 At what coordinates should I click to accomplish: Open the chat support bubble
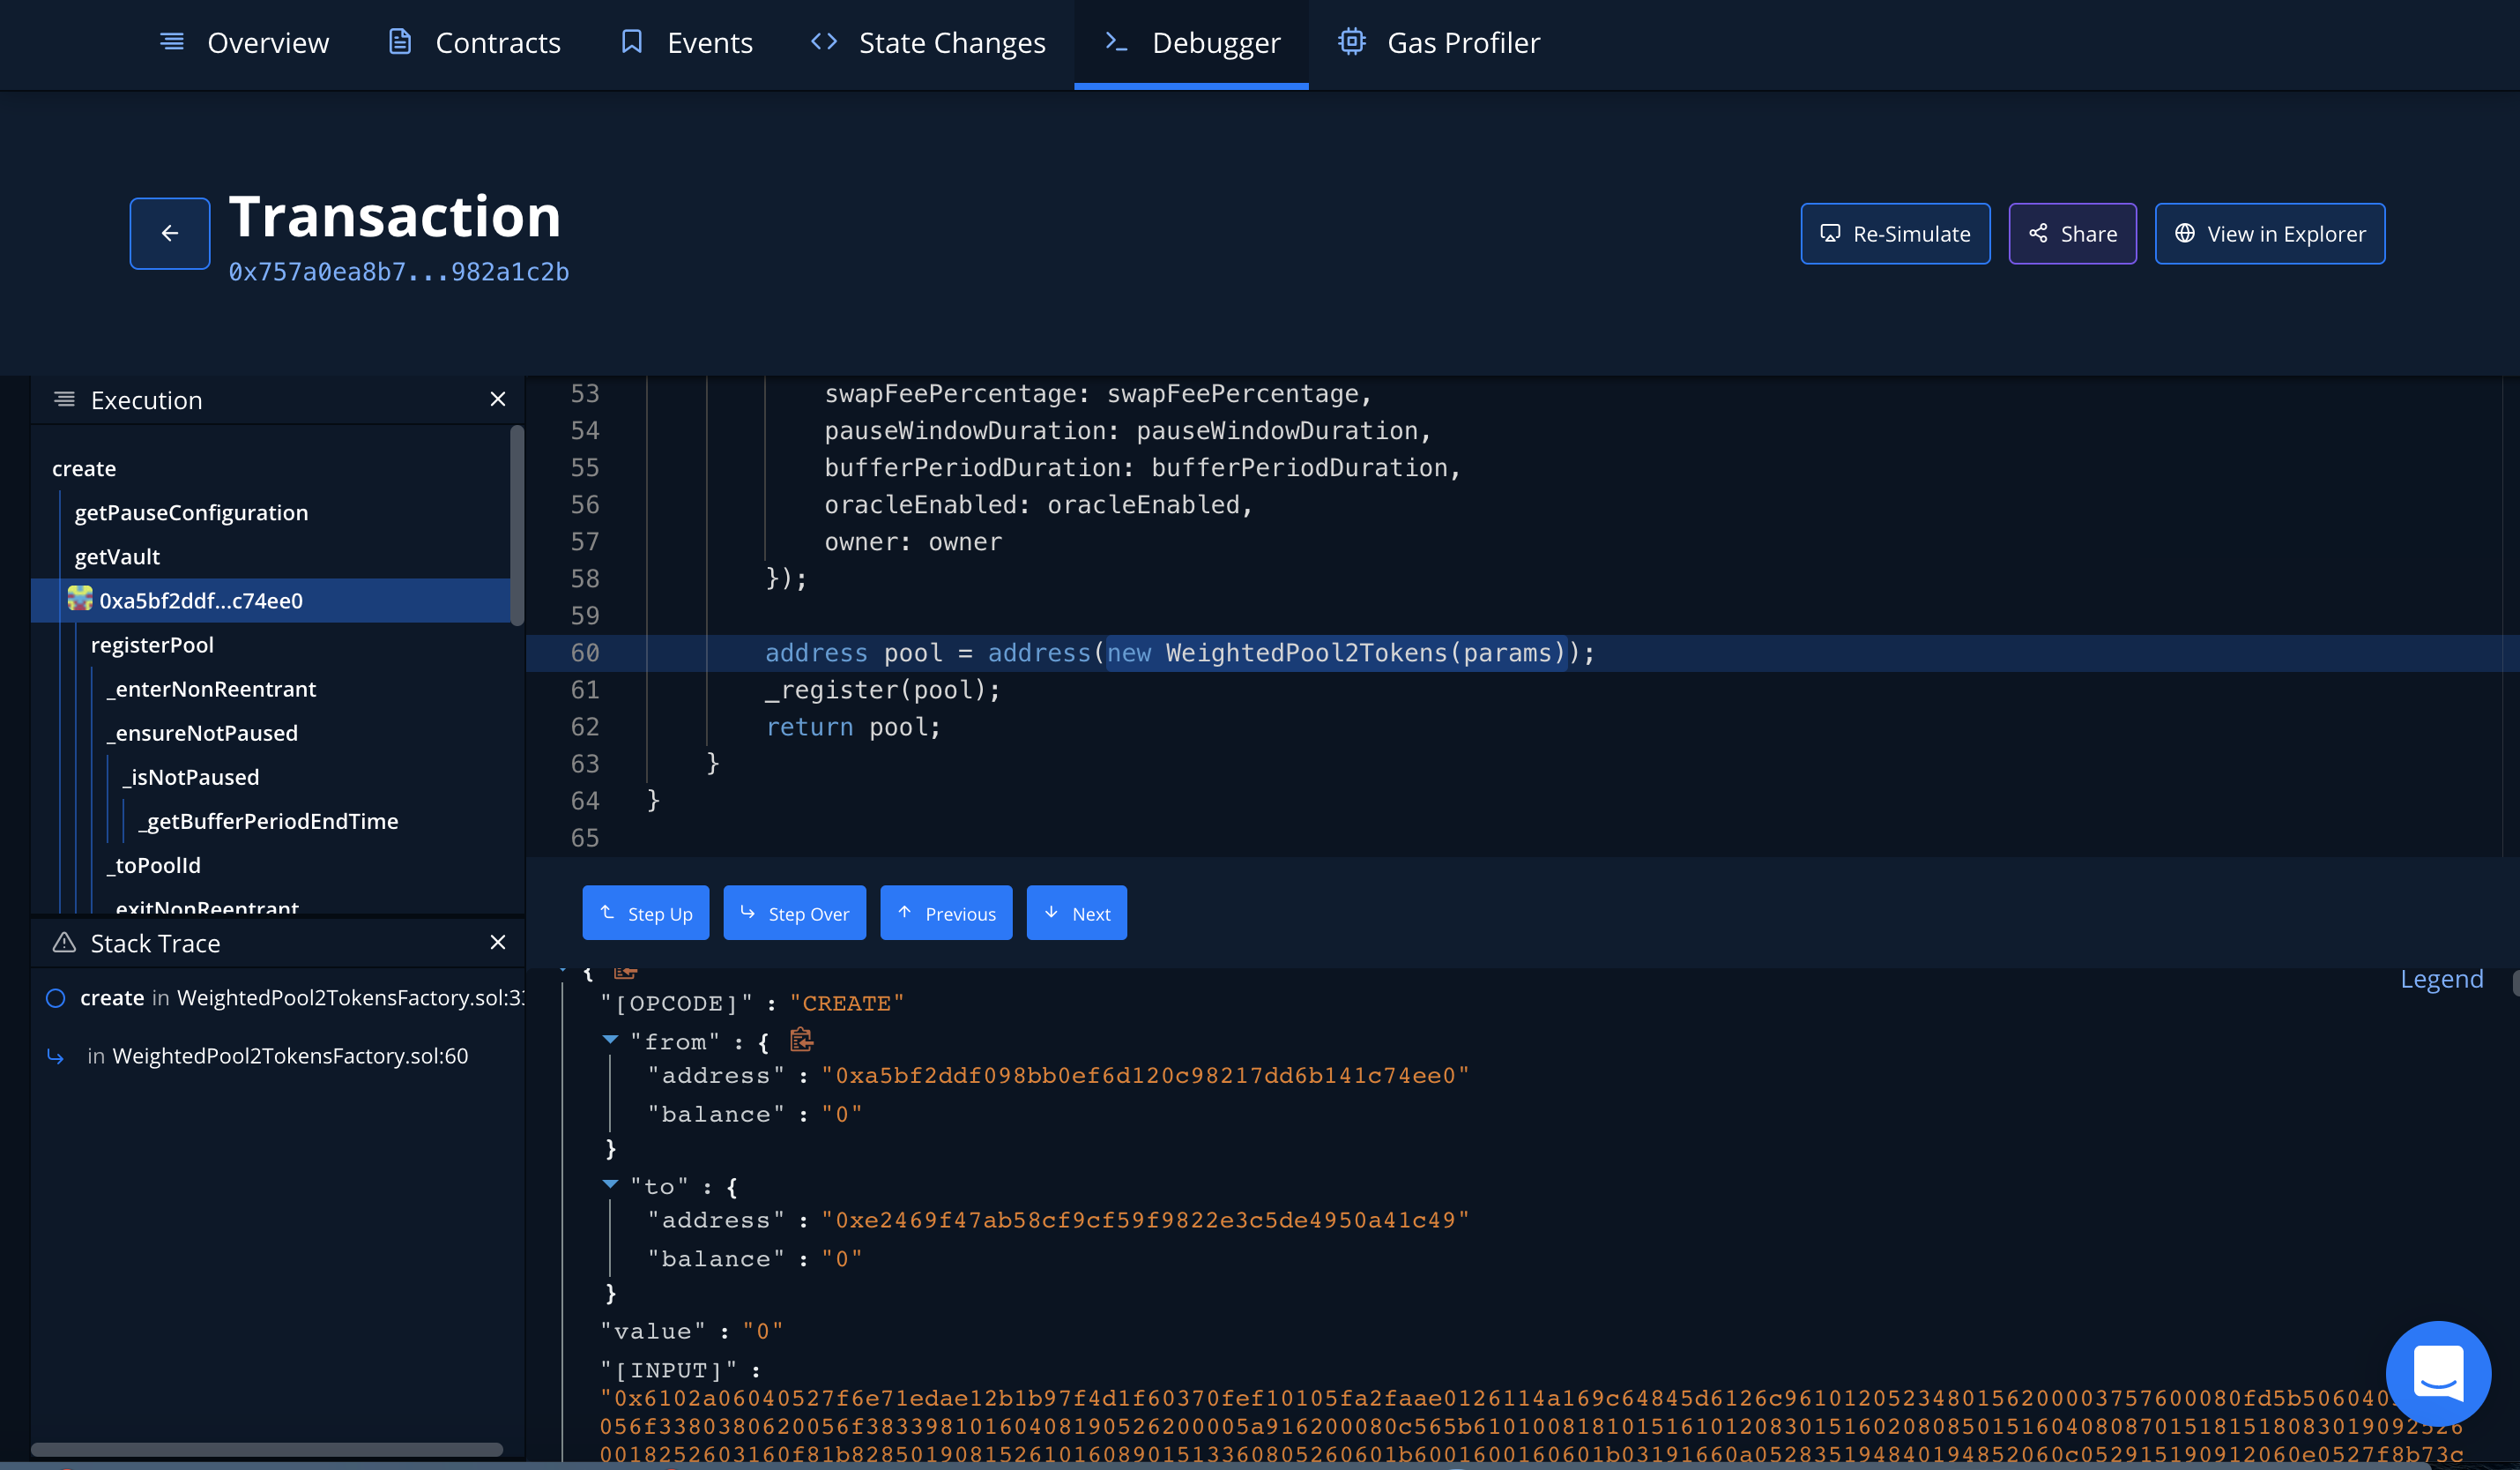pyautogui.click(x=2437, y=1373)
